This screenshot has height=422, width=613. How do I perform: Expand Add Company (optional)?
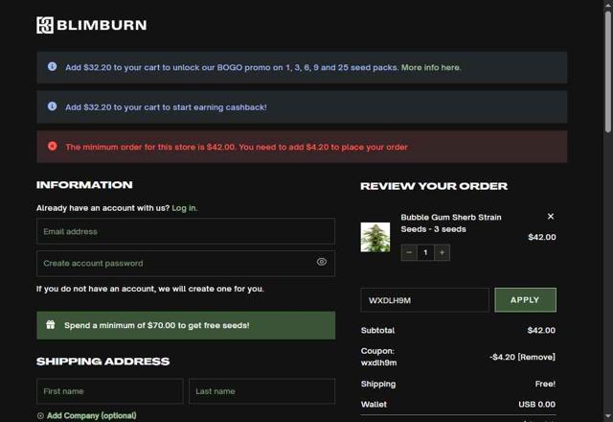tap(87, 415)
